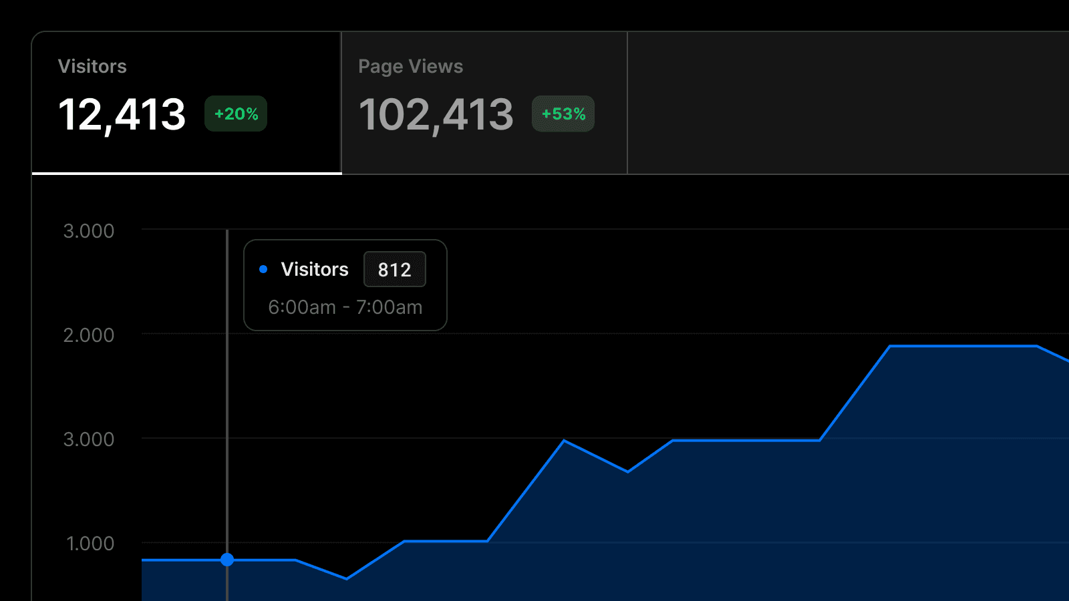
Task: Click the empty tab area right of Page Views
Action: point(847,104)
